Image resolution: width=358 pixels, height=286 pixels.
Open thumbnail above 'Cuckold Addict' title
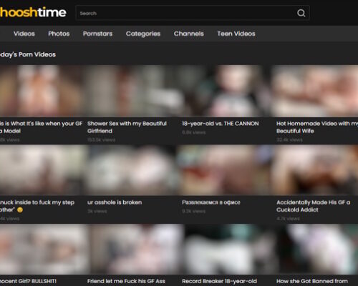pos(316,170)
